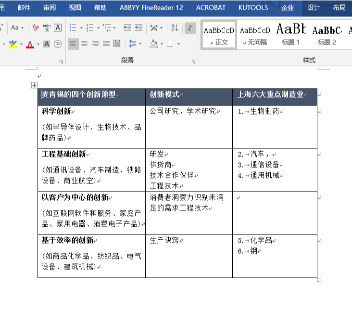Open the bullet list dropdown arrow
352x311 pixels.
81,28
